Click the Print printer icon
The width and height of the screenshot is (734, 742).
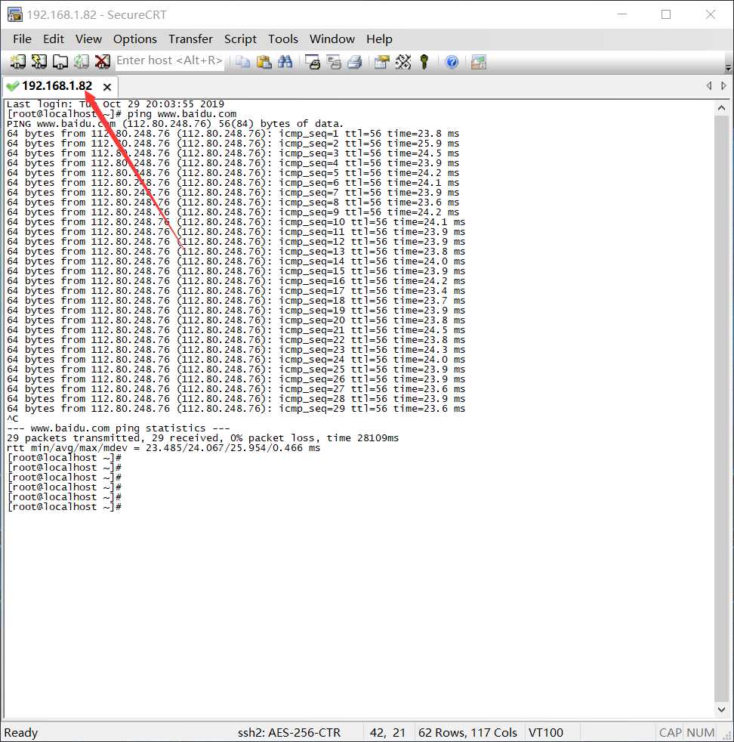[x=355, y=62]
